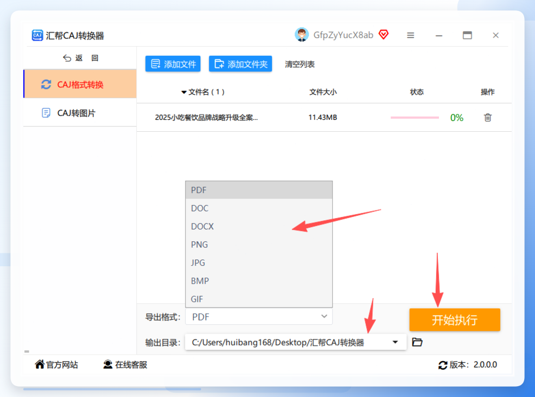This screenshot has width=535, height=397.
Task: Switch to the CAJ转图片 sidebar tab
Action: click(x=80, y=113)
